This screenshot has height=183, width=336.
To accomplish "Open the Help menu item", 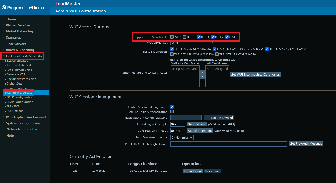I will coord(10,136).
